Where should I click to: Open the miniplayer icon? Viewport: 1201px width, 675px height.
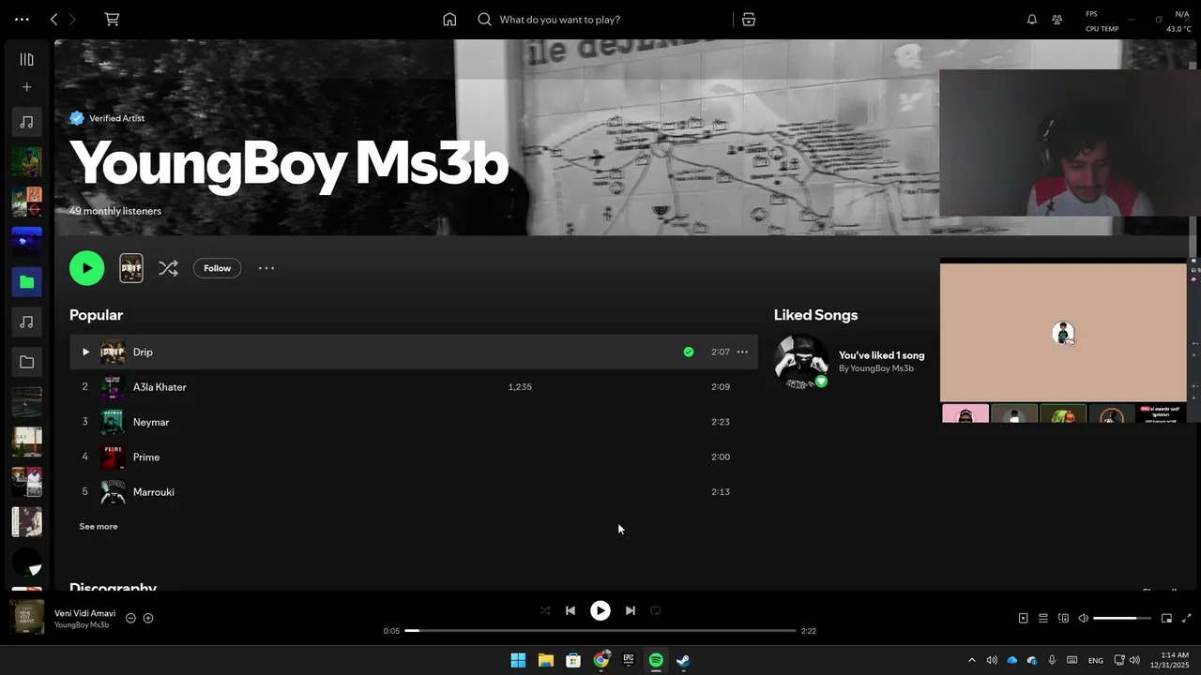point(1166,618)
